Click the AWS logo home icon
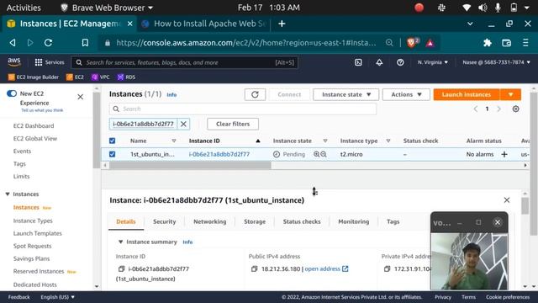Viewport: 538px width, 303px height. pos(14,62)
